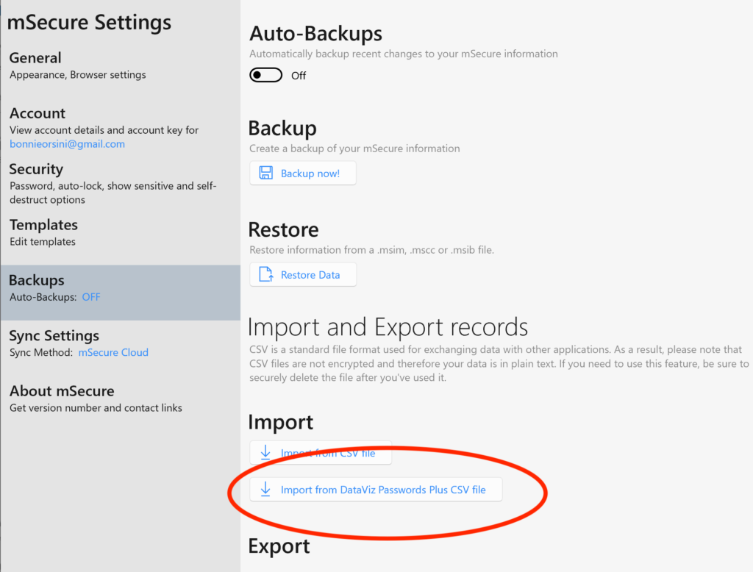This screenshot has width=753, height=572.
Task: Click the download arrow icon on DataViz import
Action: pos(265,490)
